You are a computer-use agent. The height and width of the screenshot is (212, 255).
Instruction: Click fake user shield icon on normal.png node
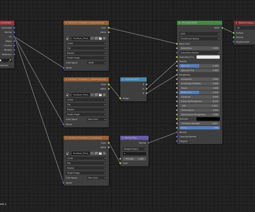coord(92,153)
